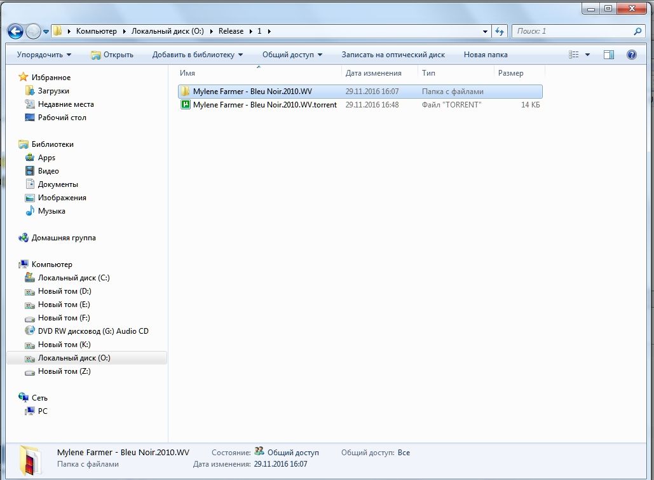Open "Домашняя группа" in the sidebar
Image resolution: width=654 pixels, height=480 pixels.
pos(64,238)
